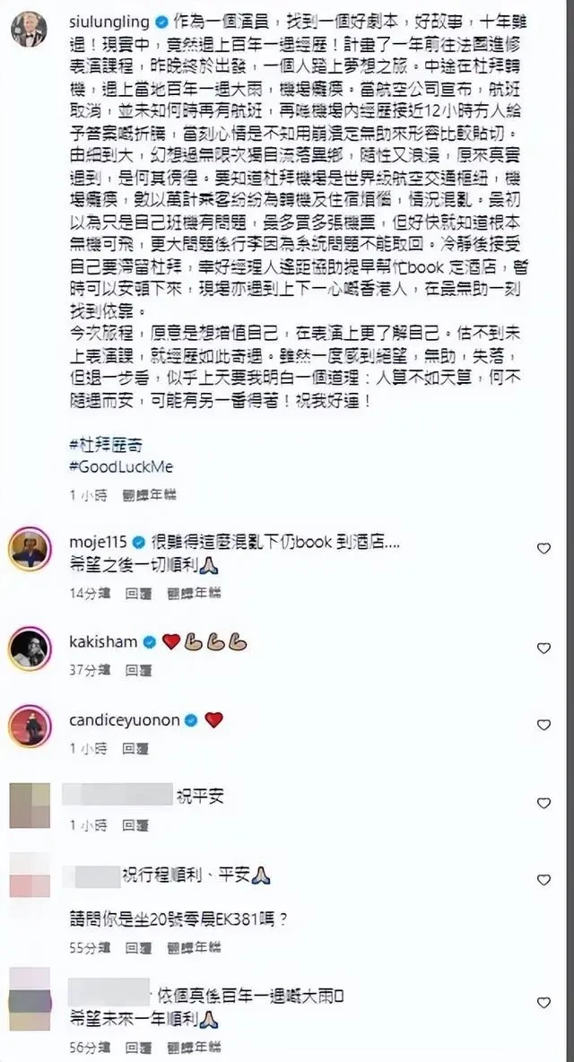The width and height of the screenshot is (574, 1062).
Task: Open siulungling username link
Action: (x=109, y=22)
